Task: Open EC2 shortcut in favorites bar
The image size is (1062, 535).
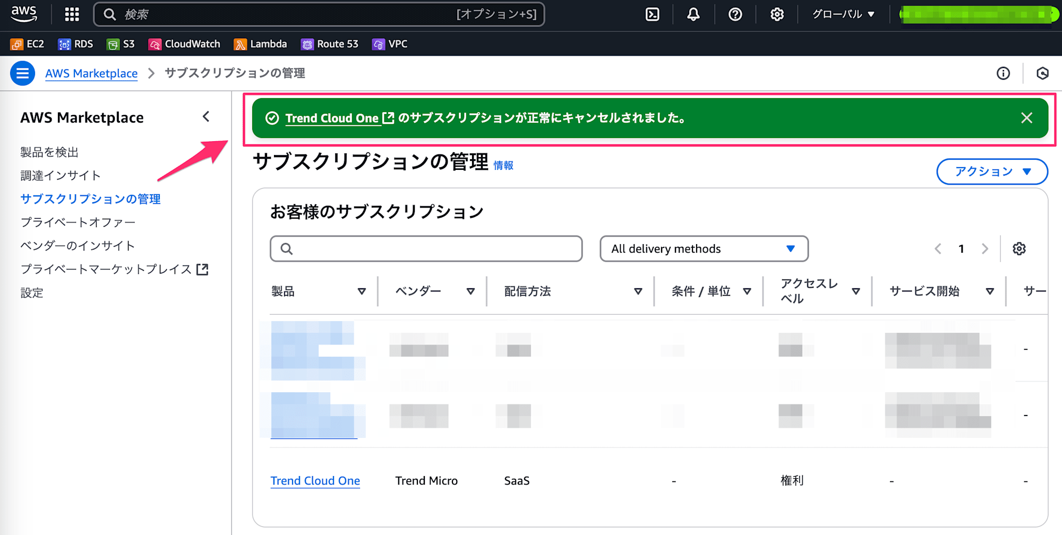Action: point(27,44)
